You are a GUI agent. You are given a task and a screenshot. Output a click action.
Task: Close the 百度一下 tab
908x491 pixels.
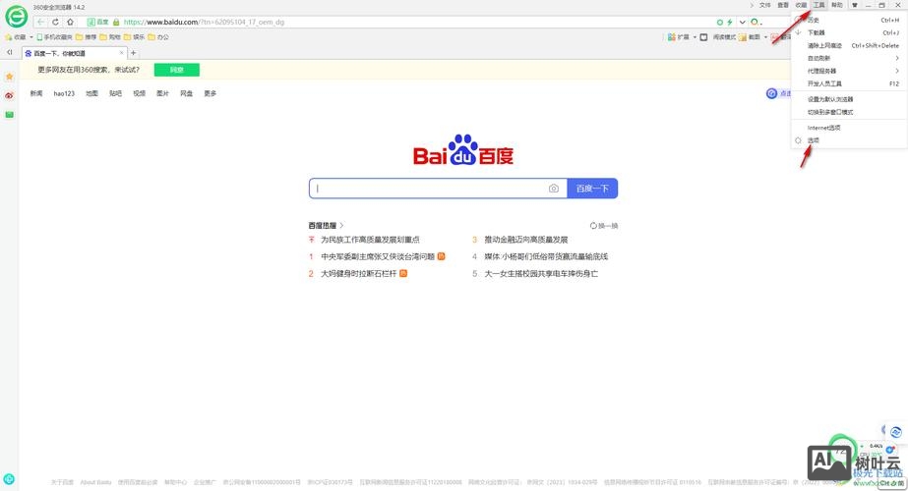(x=122, y=53)
